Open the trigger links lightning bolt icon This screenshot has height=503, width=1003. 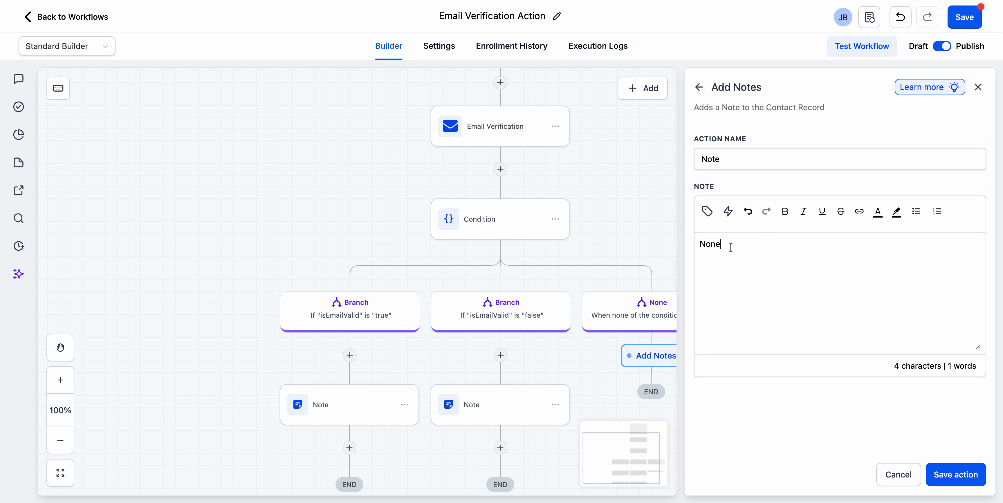[x=728, y=211]
